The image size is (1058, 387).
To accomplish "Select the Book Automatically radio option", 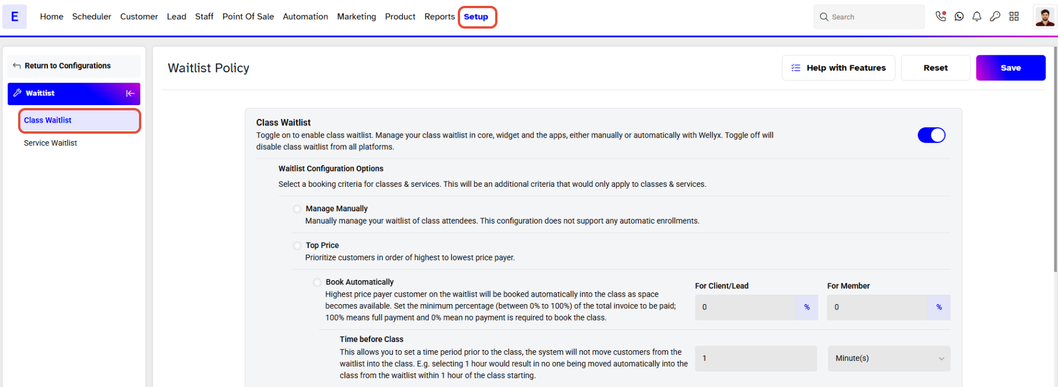I will tap(317, 283).
